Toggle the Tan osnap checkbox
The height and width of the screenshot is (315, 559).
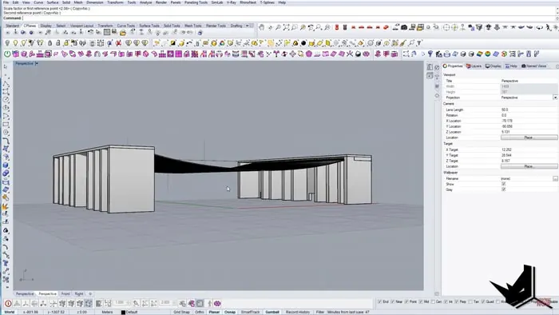(x=470, y=301)
